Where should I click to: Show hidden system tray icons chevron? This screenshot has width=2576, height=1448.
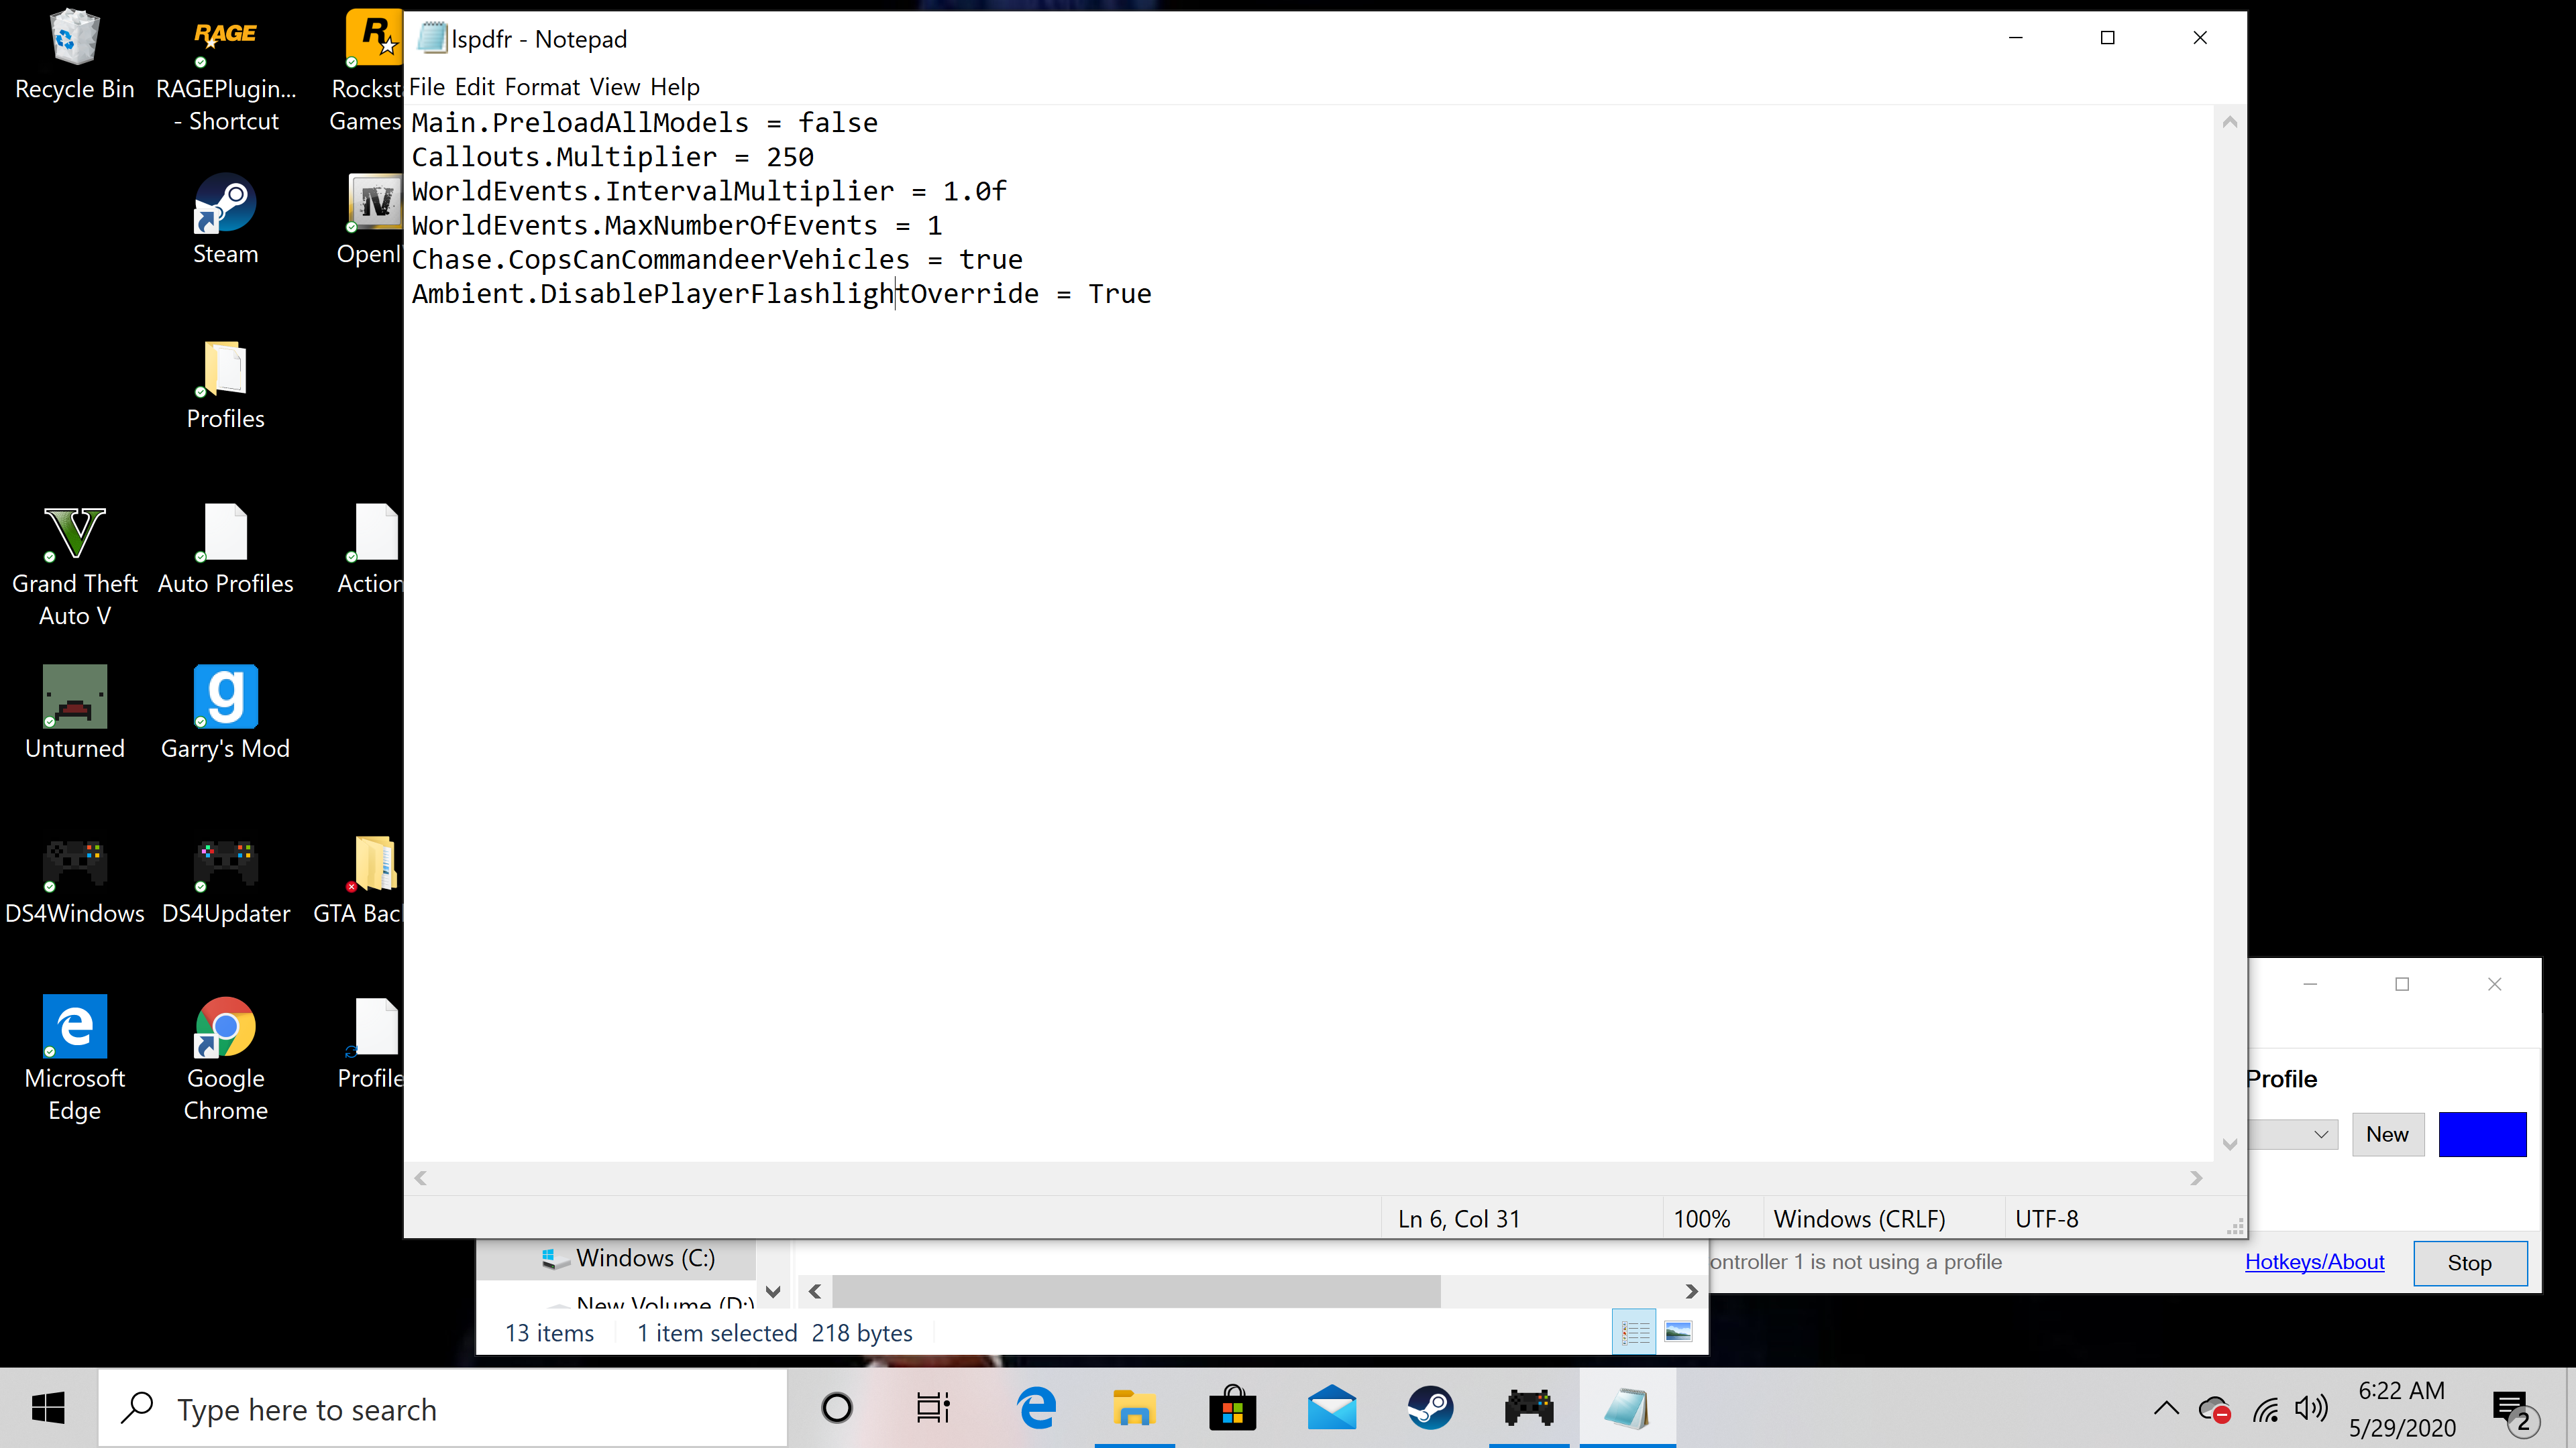[2166, 1409]
